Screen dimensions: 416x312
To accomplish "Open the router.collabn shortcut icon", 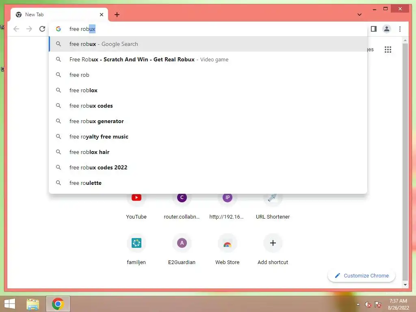I will [182, 197].
